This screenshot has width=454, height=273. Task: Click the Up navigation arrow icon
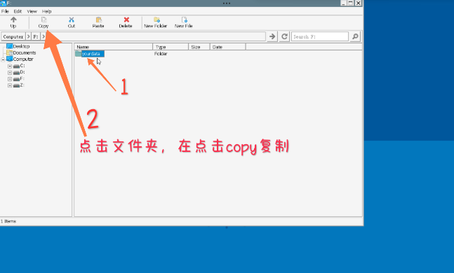[x=13, y=20]
